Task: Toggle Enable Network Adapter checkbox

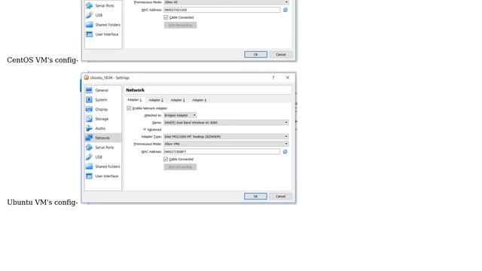Action: (129, 108)
